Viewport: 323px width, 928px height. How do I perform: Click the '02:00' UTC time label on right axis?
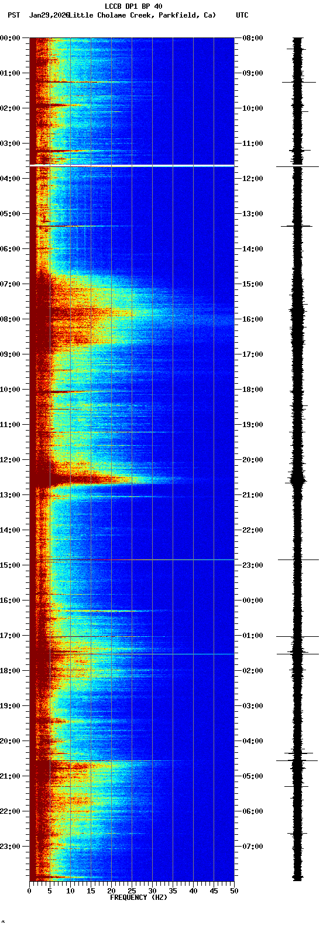coord(253,671)
